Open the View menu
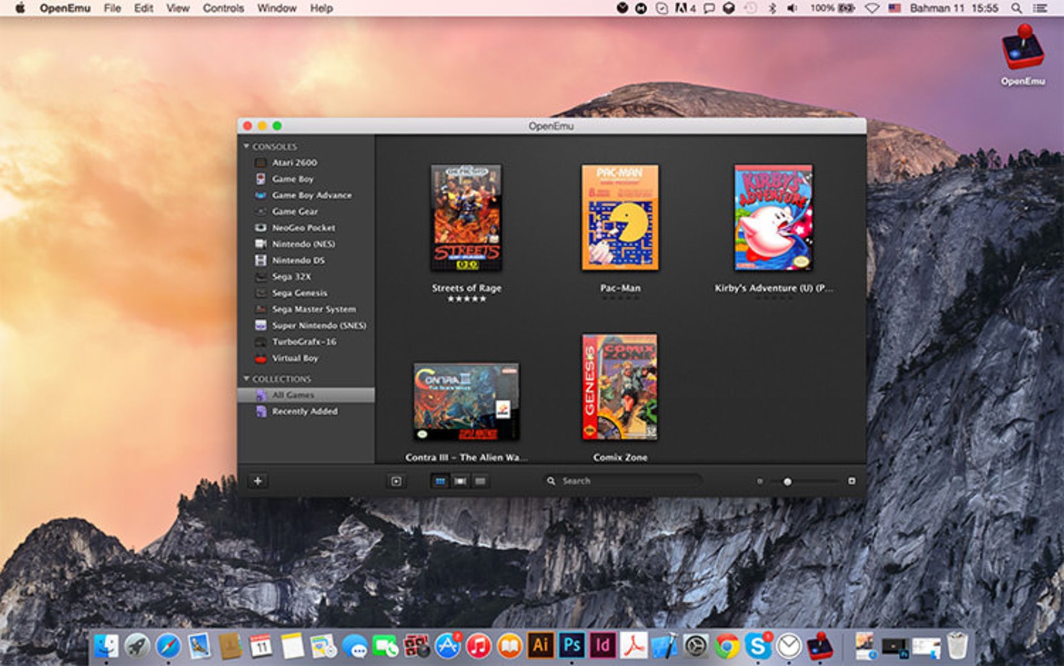 point(178,8)
